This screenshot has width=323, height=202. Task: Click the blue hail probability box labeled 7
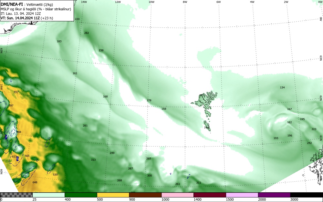coord(6,137)
